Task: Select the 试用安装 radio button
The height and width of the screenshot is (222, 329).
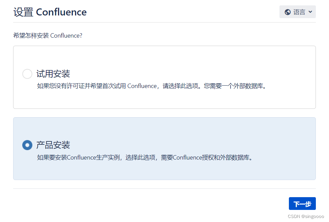Action: [x=27, y=74]
